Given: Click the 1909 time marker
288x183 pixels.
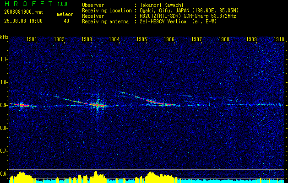Looking at the screenshot, I should tap(251, 39).
